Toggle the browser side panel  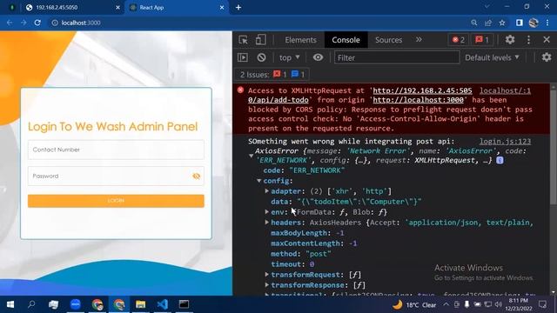click(x=520, y=23)
